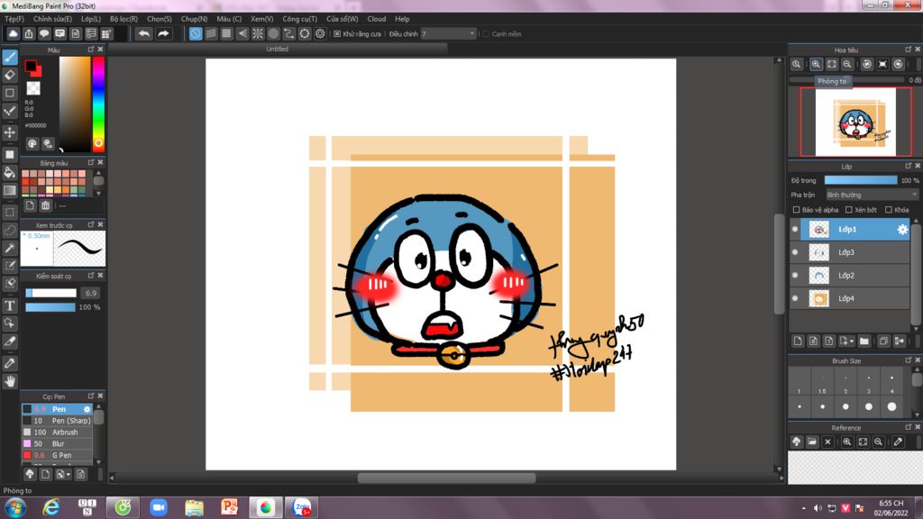Viewport: 923px width, 519px height.
Task: Hide the Lớp4 layer visibility
Action: [795, 298]
